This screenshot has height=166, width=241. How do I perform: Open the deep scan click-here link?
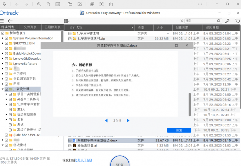[84, 160]
